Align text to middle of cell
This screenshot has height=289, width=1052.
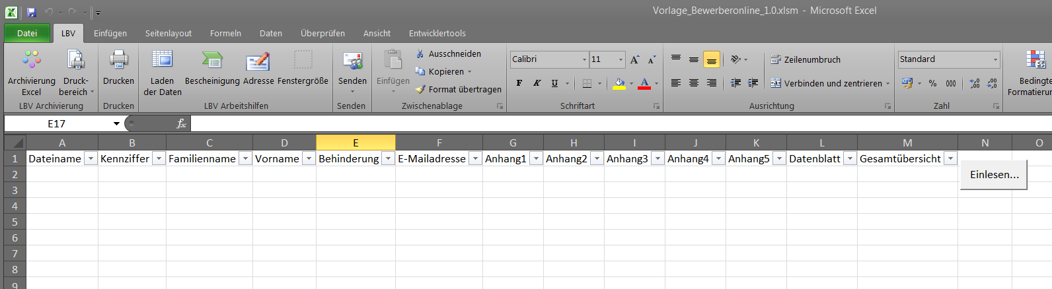click(x=693, y=59)
